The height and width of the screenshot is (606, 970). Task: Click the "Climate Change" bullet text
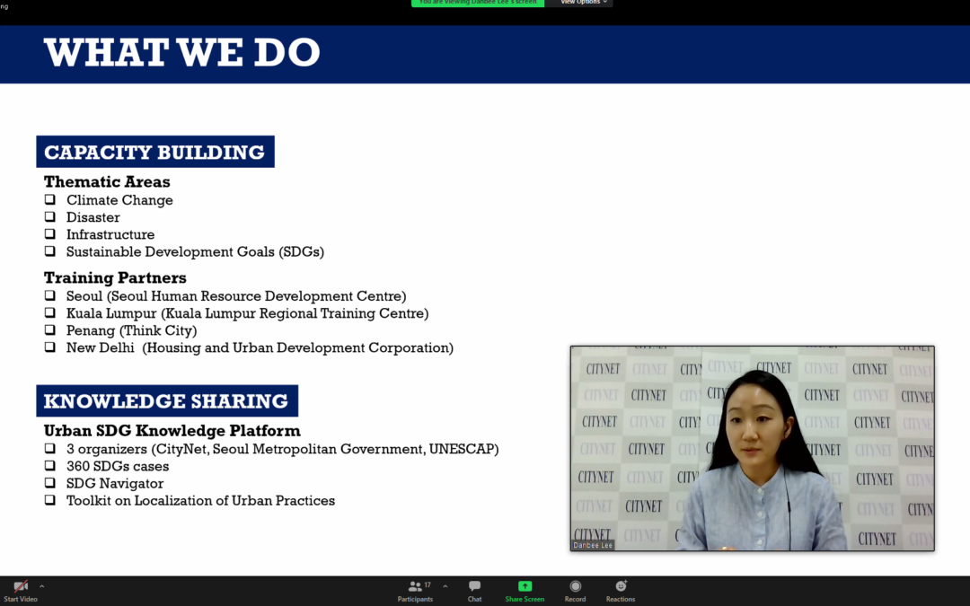pos(120,200)
